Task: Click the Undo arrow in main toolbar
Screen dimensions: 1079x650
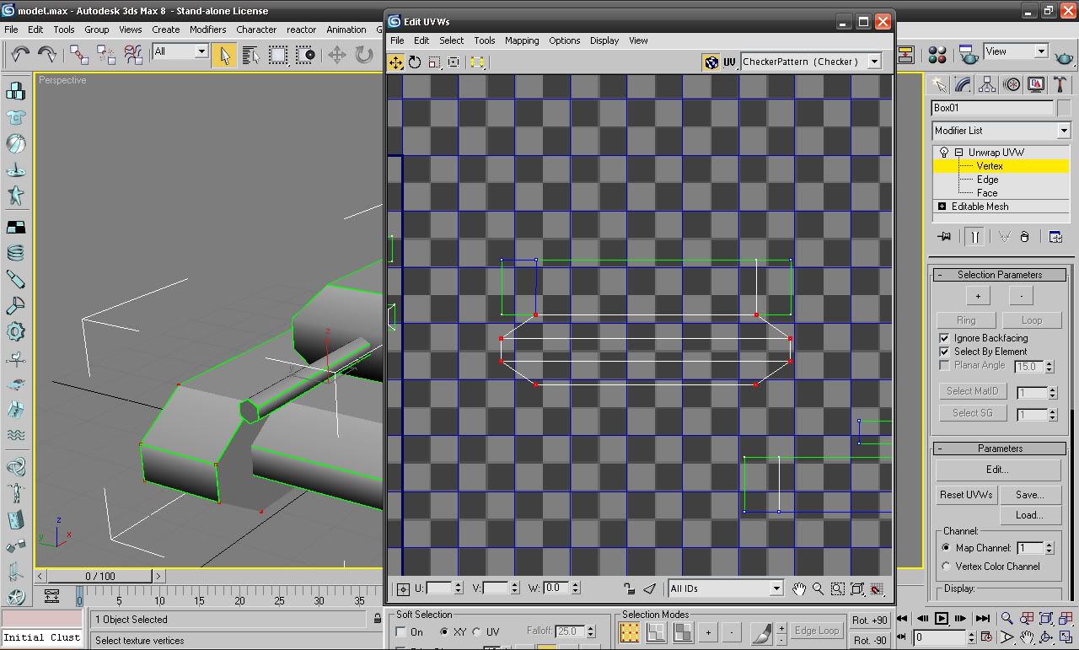Action: 20,55
